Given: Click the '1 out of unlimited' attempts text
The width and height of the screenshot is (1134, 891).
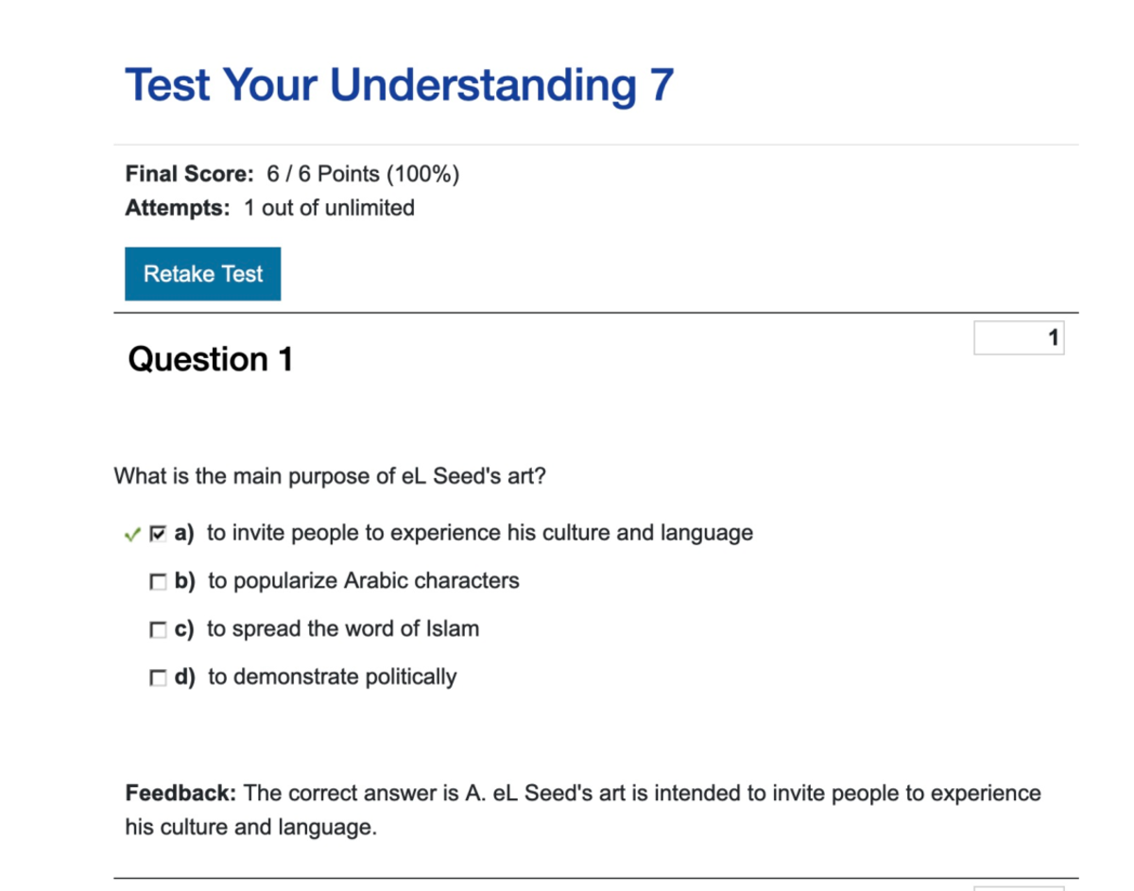Looking at the screenshot, I should (x=329, y=208).
